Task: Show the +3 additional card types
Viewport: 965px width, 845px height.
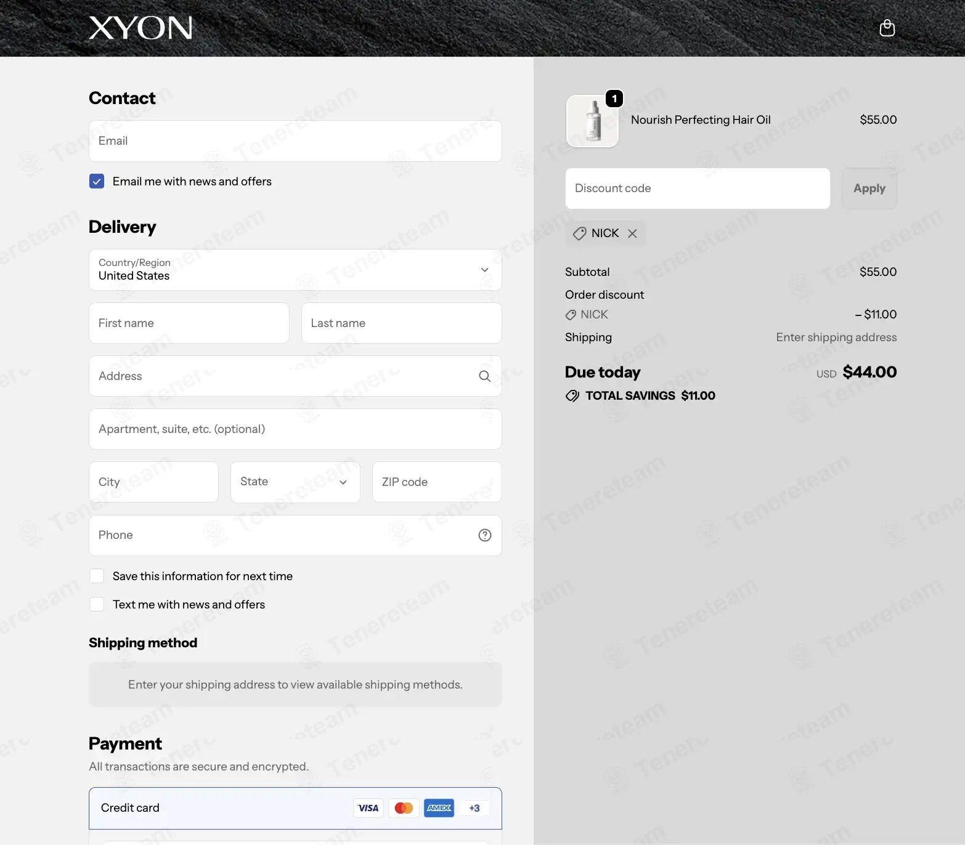Action: point(474,808)
